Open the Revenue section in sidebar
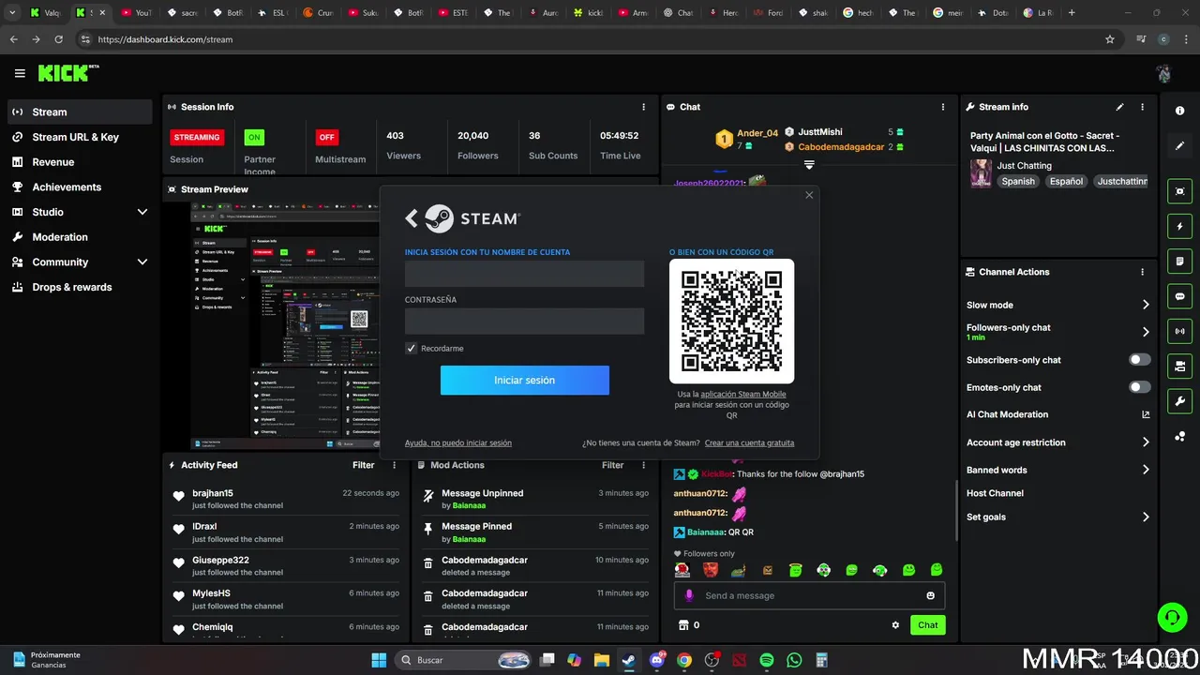This screenshot has width=1200, height=675. 80,162
